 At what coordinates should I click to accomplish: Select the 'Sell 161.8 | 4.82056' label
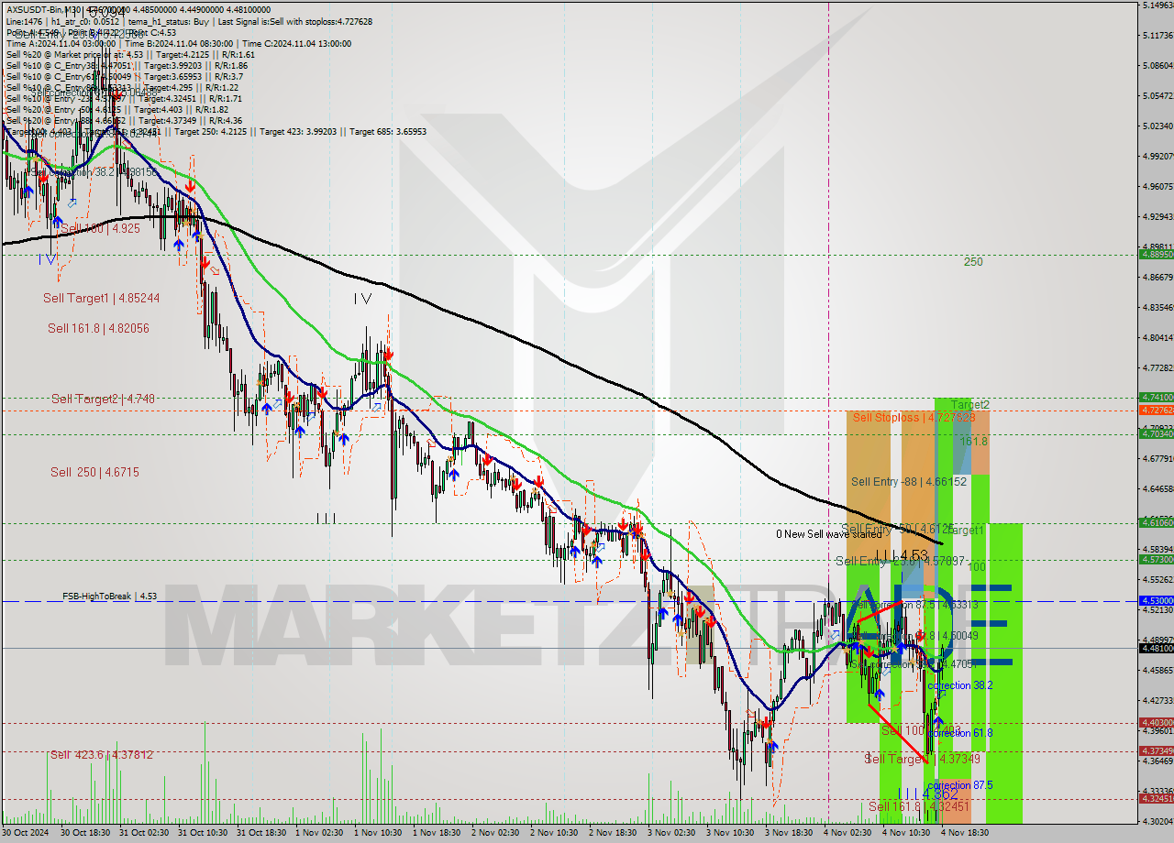coord(98,328)
